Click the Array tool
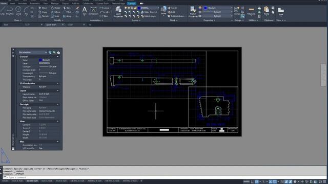 click(x=67, y=16)
